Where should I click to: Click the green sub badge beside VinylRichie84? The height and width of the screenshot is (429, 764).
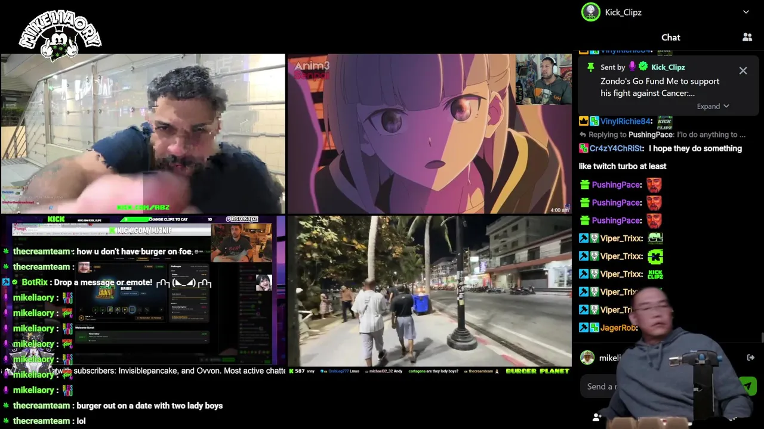click(594, 121)
